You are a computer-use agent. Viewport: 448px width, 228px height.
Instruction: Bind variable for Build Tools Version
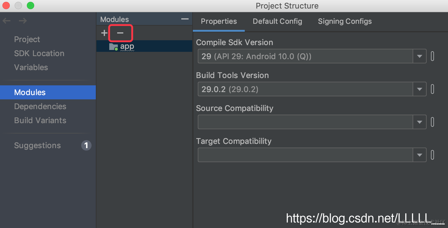tap(432, 89)
